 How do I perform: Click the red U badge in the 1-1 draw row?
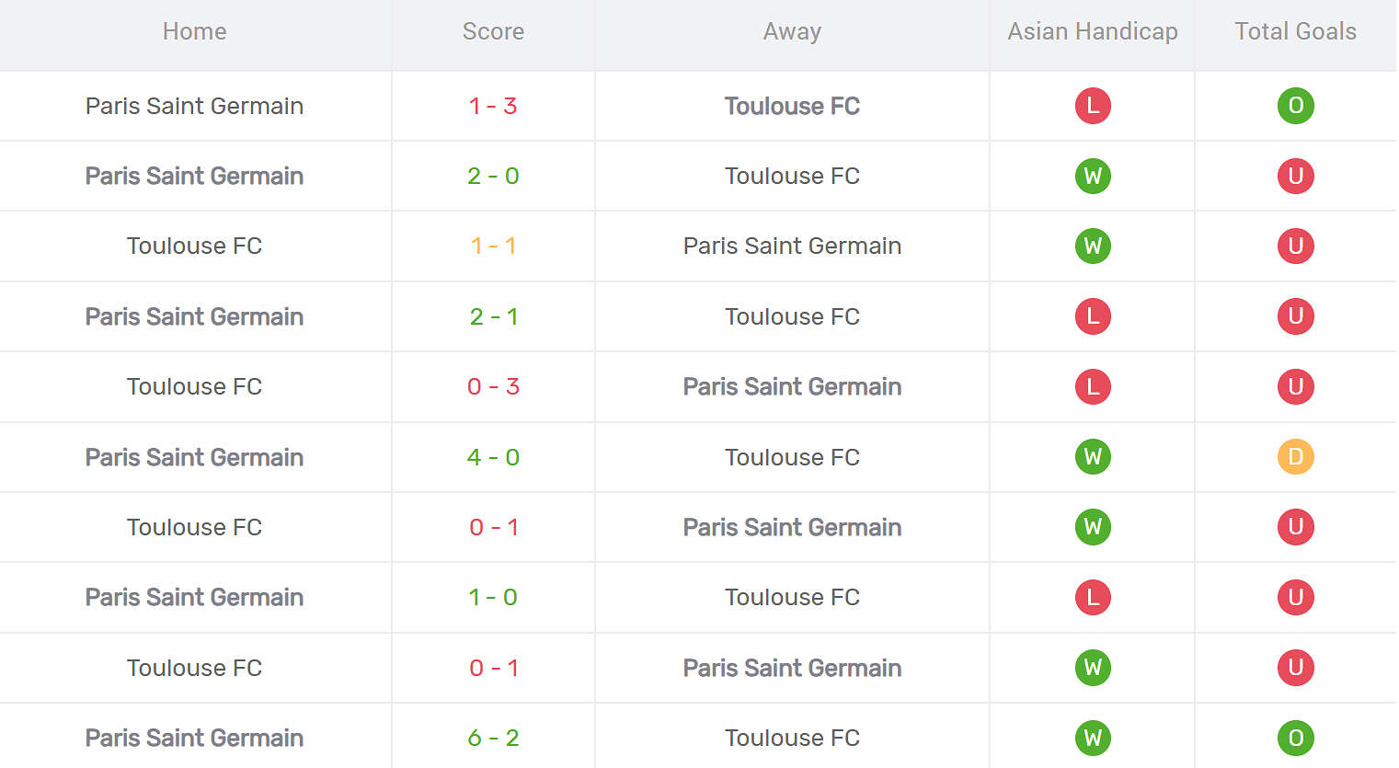click(1295, 246)
